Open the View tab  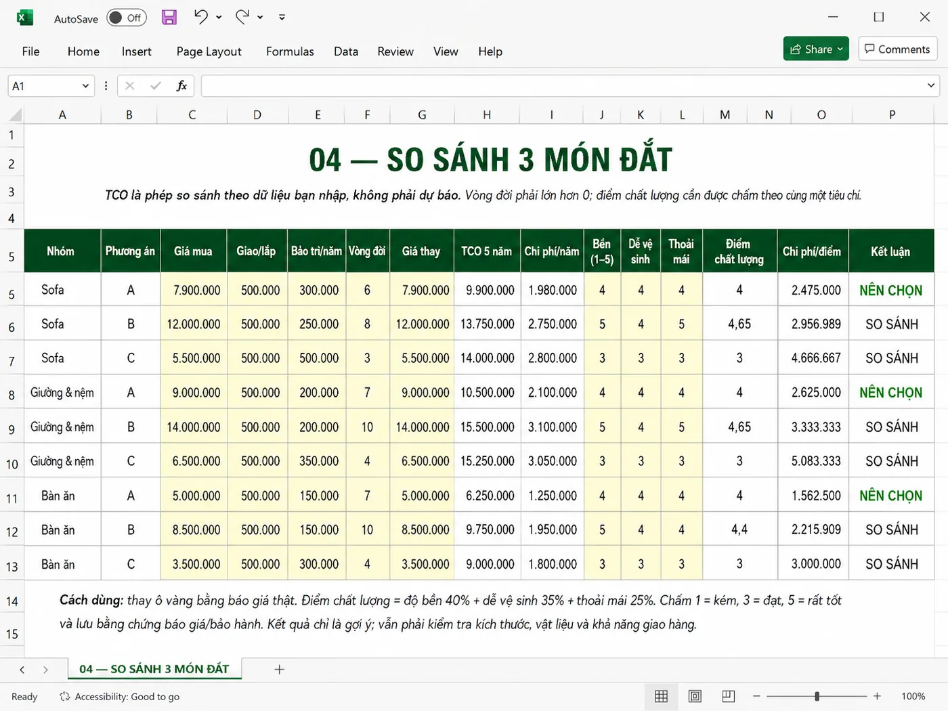pos(446,51)
